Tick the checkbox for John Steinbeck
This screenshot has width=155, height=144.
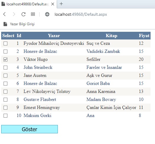5,68
